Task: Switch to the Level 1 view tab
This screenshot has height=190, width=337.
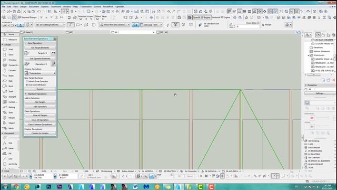Action: (28, 32)
